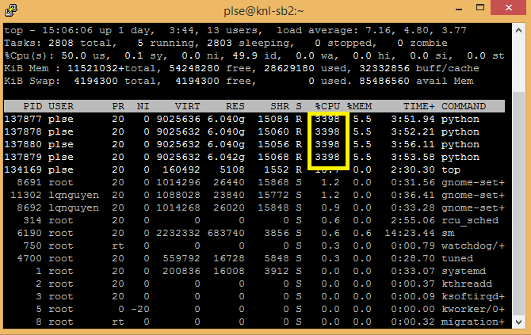The image size is (531, 335).
Task: Minimize the plse@knl-sb2 terminal window
Action: click(x=459, y=10)
